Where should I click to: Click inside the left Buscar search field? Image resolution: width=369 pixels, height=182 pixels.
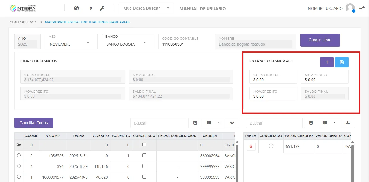[158, 123]
